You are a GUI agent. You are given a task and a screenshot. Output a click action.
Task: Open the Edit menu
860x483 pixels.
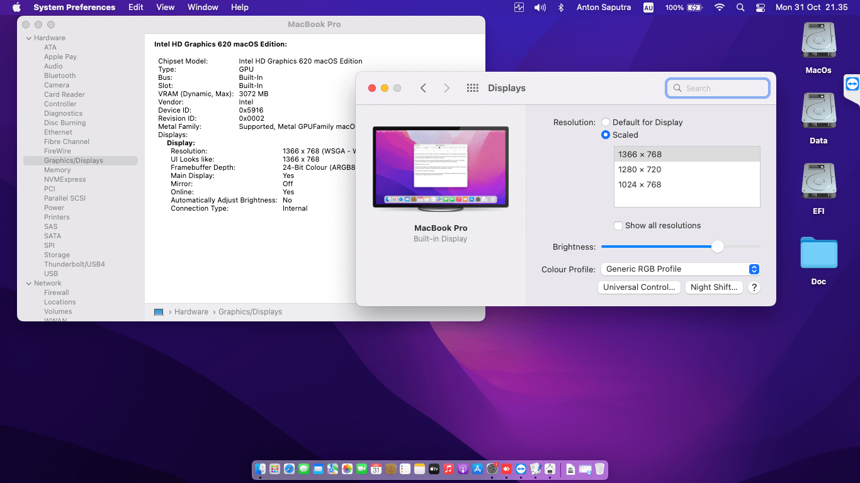(x=135, y=8)
